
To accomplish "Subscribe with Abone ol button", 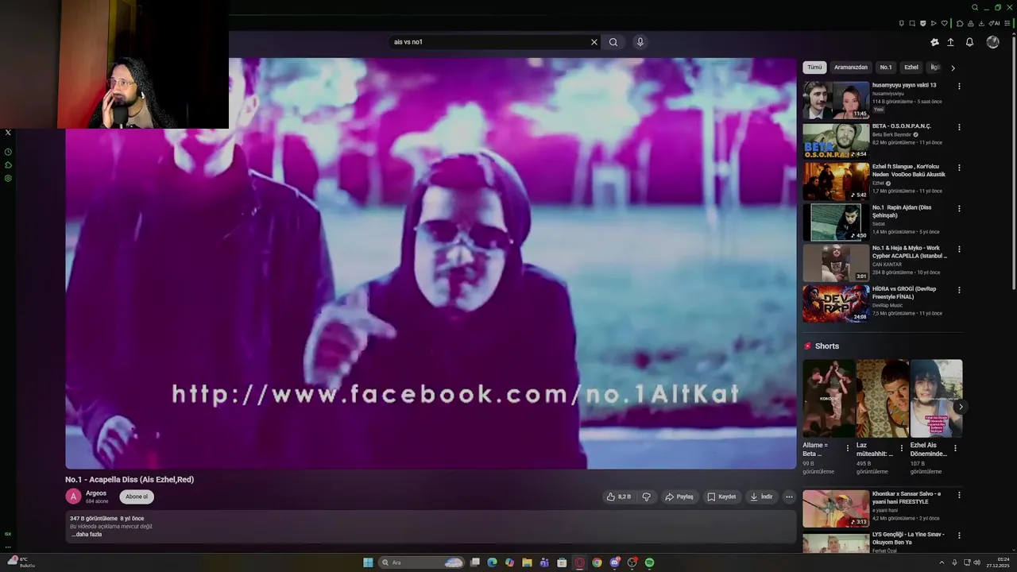I will (x=137, y=497).
